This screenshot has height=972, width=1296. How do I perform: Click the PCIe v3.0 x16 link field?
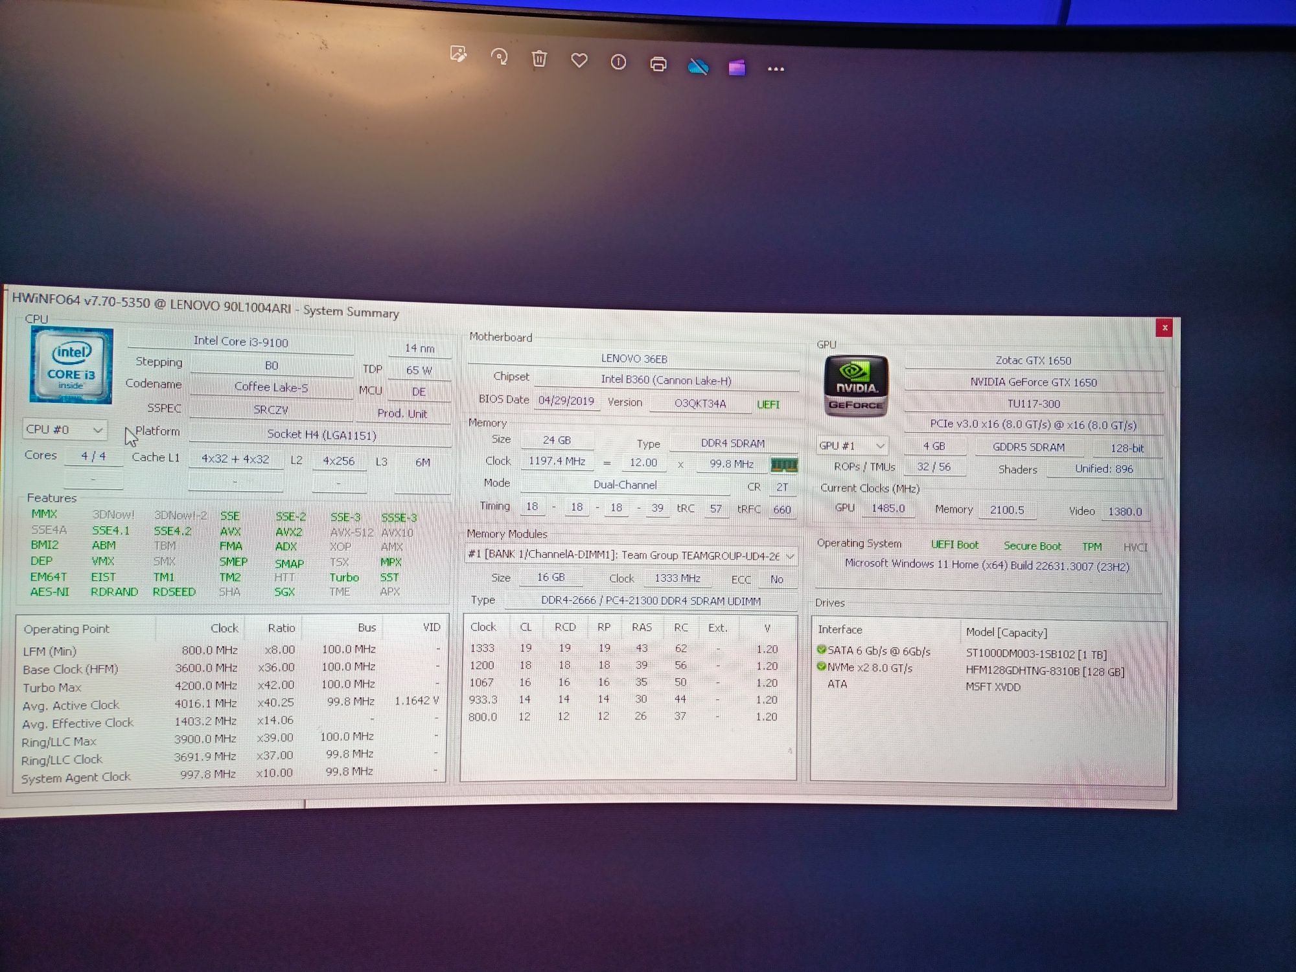[x=1033, y=425]
